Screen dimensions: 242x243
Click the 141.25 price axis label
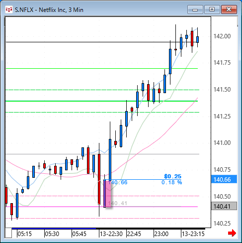pos(222,117)
